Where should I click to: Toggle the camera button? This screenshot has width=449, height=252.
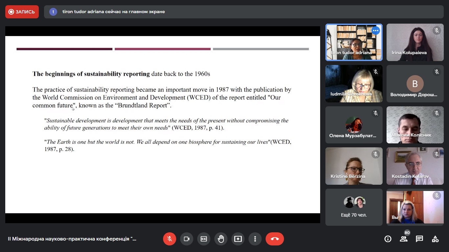pos(187,239)
